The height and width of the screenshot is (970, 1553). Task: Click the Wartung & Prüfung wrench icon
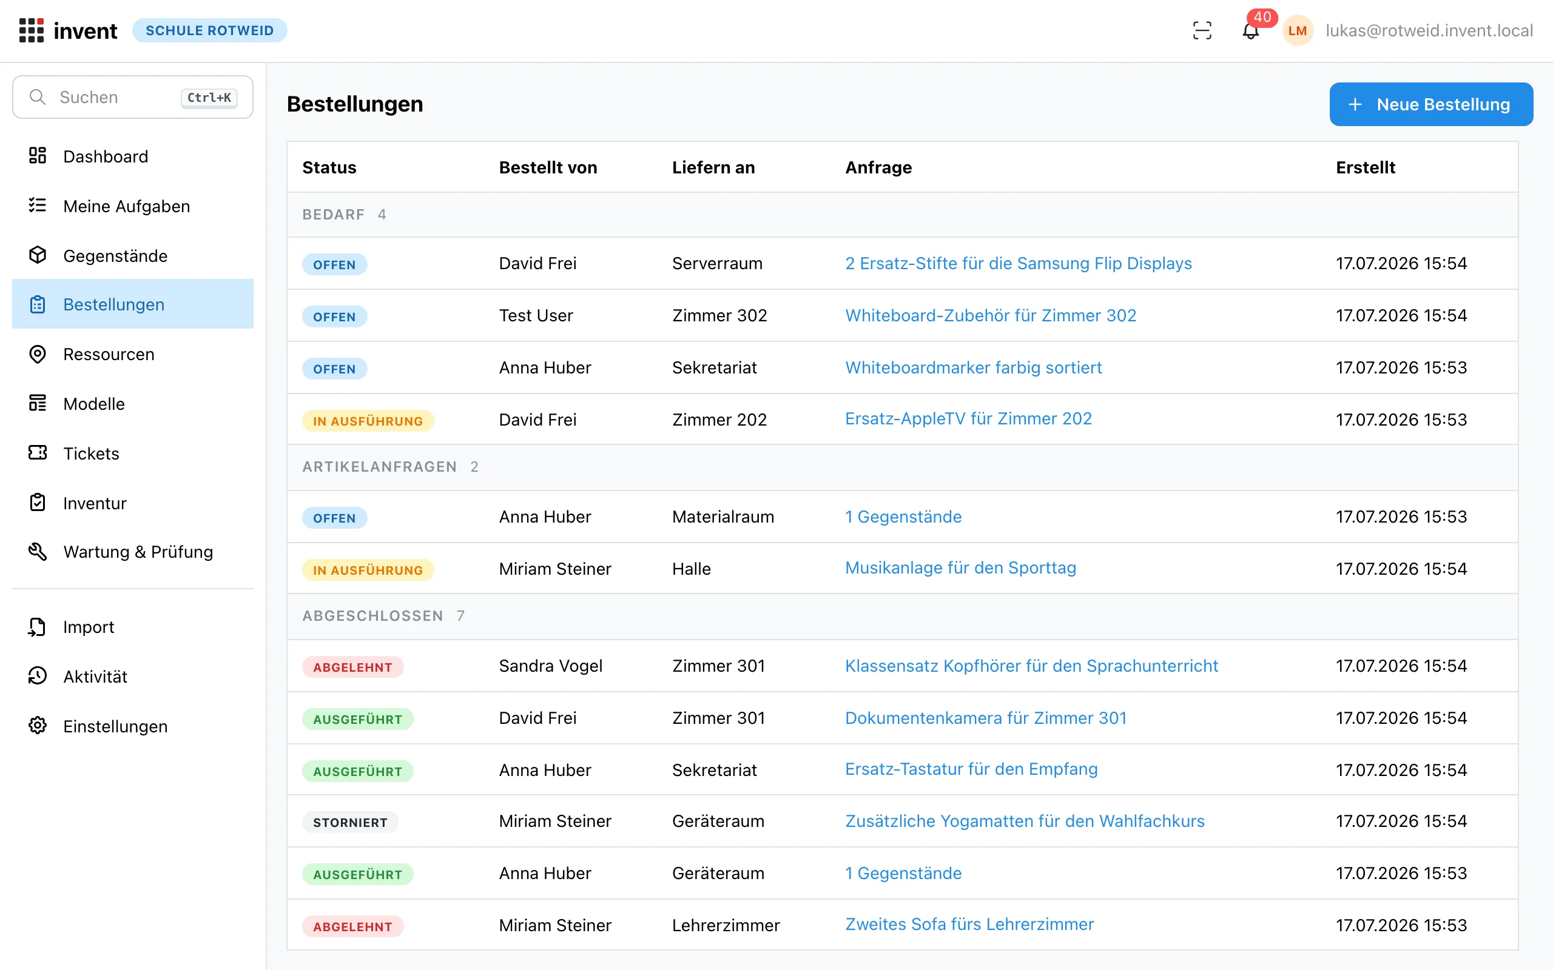click(x=38, y=552)
